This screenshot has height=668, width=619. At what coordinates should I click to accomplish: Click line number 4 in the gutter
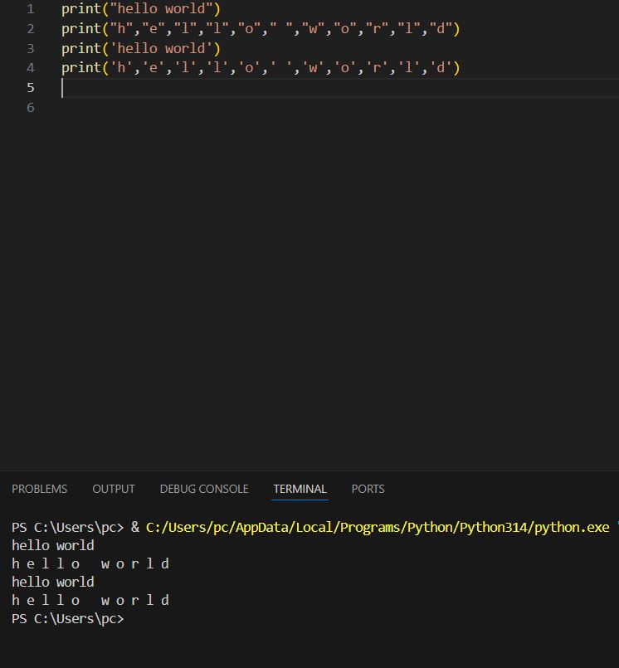pos(31,68)
